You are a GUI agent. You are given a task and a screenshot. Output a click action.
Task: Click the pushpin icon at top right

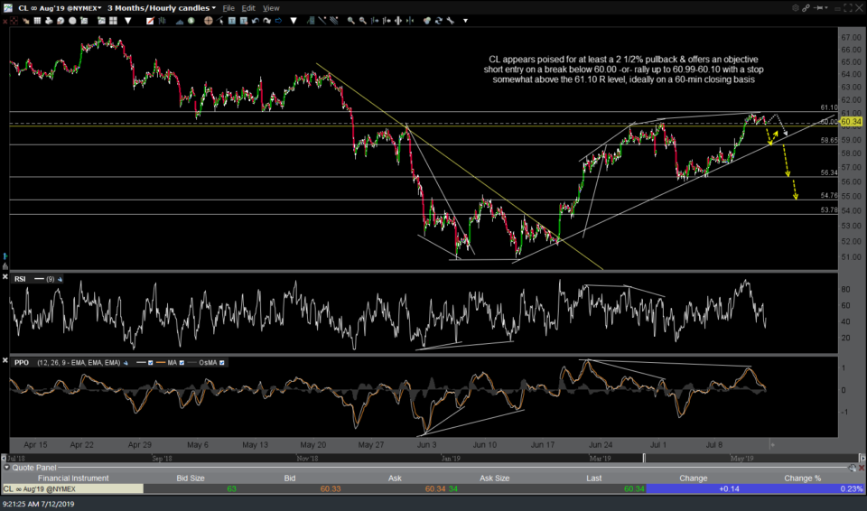819,8
